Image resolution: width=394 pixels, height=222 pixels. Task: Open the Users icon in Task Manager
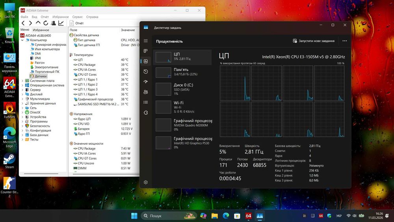click(146, 92)
